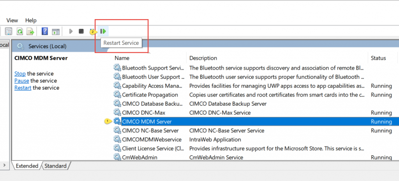Click gear icon of Capability Access Manager
The height and width of the screenshot is (181, 399).
pyautogui.click(x=117, y=85)
